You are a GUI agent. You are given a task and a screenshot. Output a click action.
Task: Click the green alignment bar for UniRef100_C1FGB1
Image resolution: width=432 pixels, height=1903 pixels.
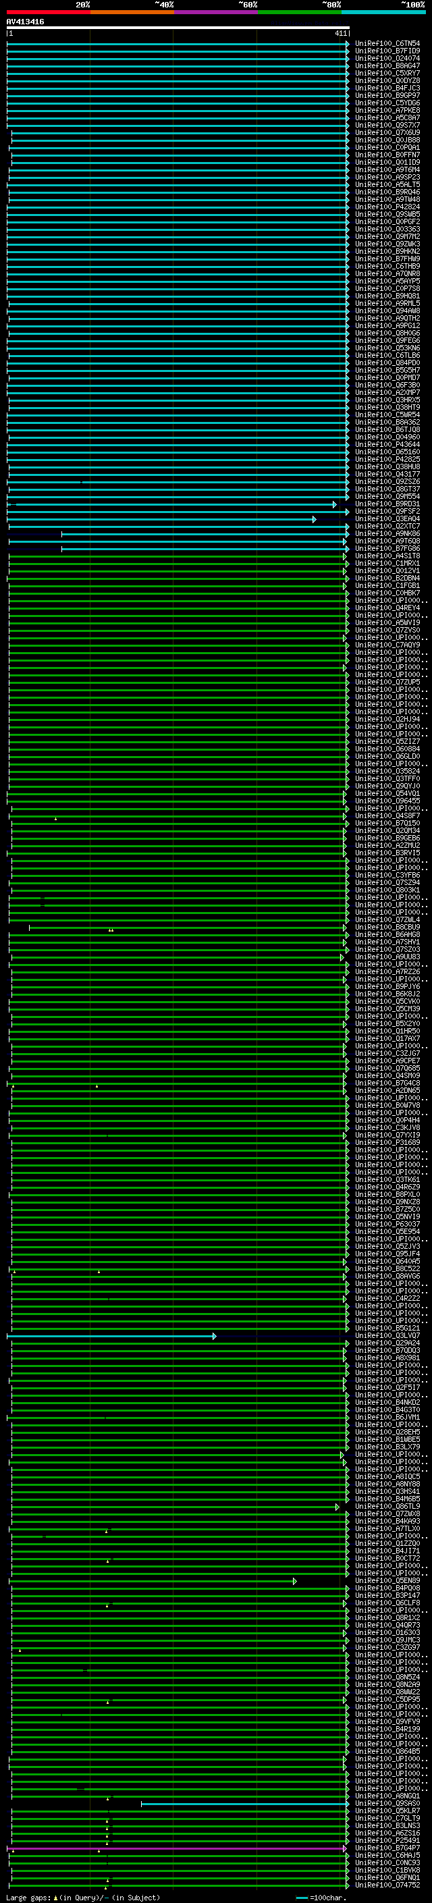[x=176, y=586]
